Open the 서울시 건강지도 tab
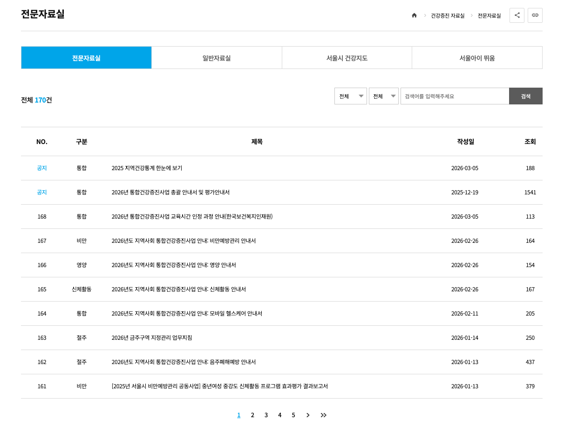This screenshot has height=427, width=578. pyautogui.click(x=347, y=57)
